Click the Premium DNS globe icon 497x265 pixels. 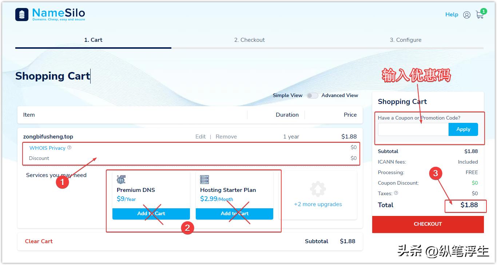pyautogui.click(x=121, y=180)
